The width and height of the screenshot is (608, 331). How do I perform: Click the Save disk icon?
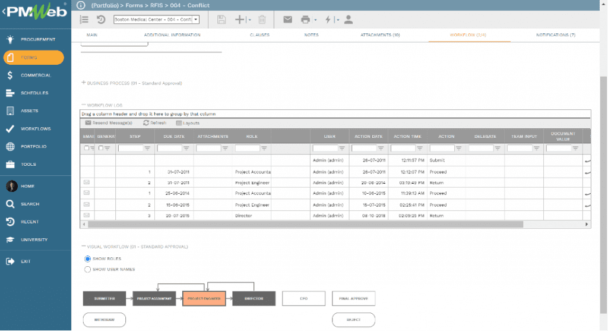221,20
